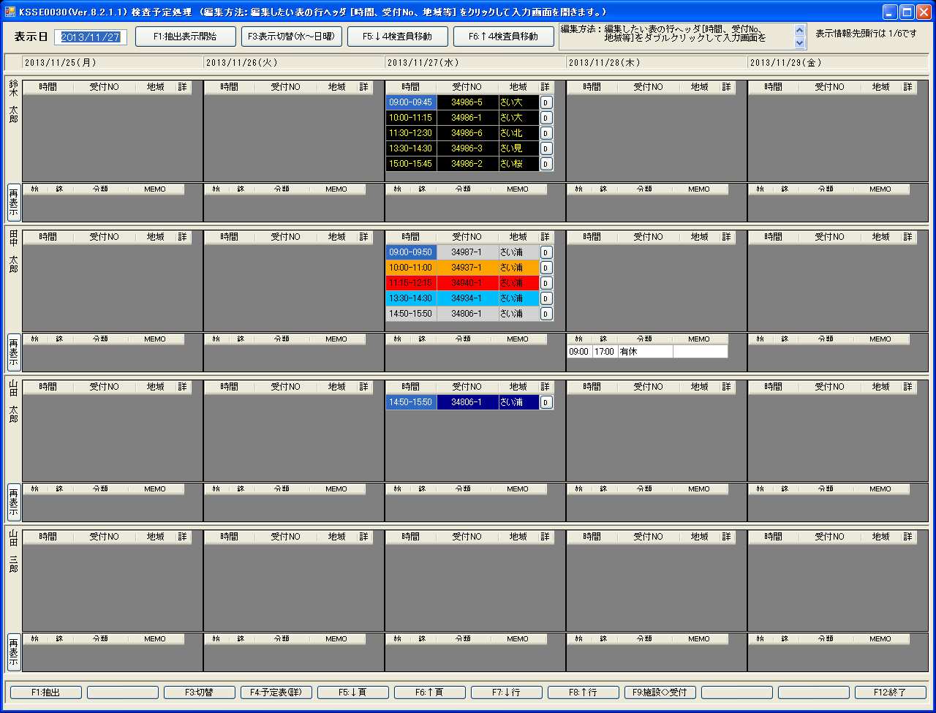Click the F6:↑4検査員移動 button
This screenshot has width=936, height=713.
pos(504,37)
